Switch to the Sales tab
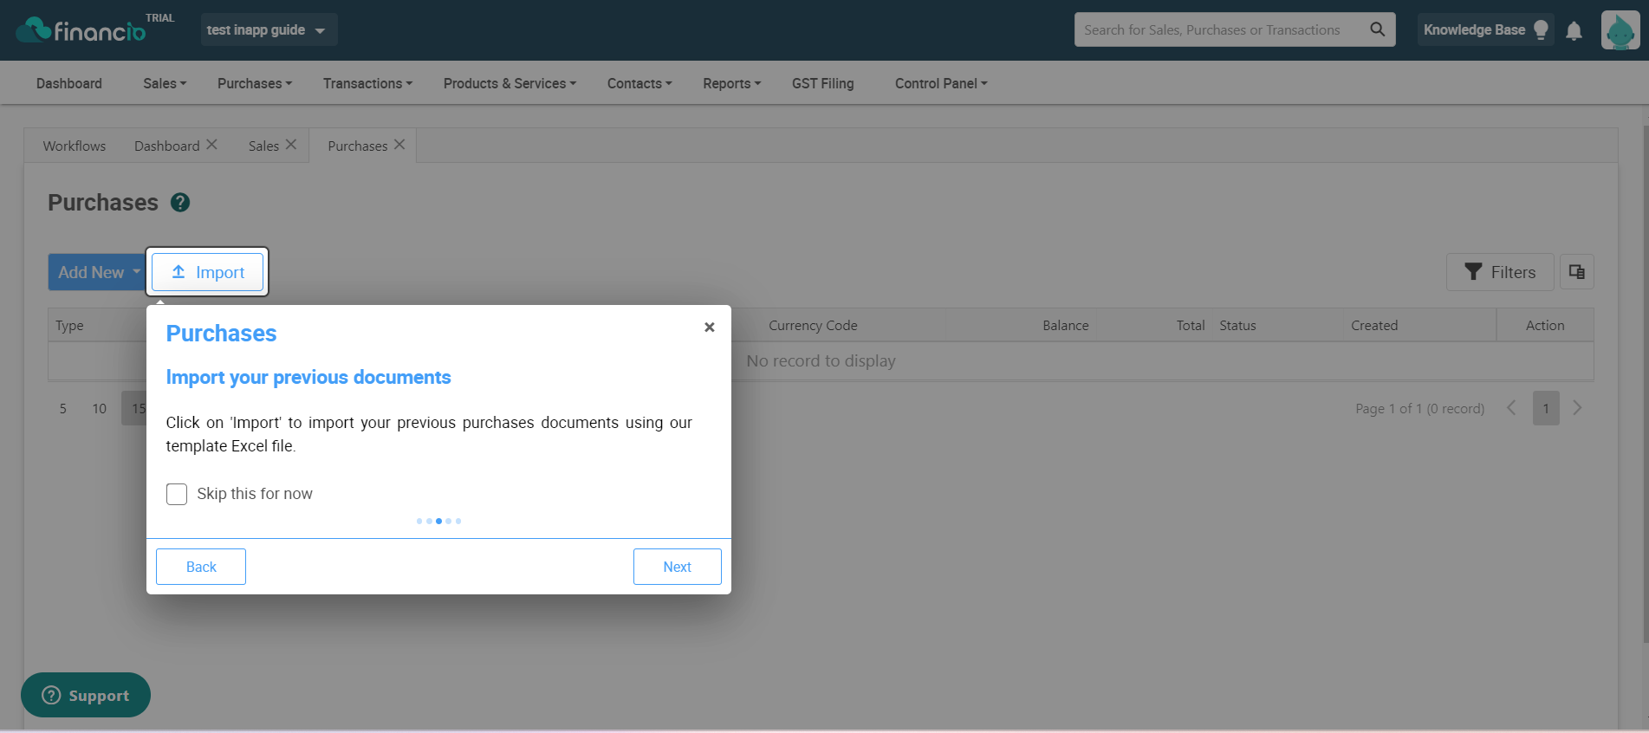Image resolution: width=1649 pixels, height=733 pixels. pos(263,146)
